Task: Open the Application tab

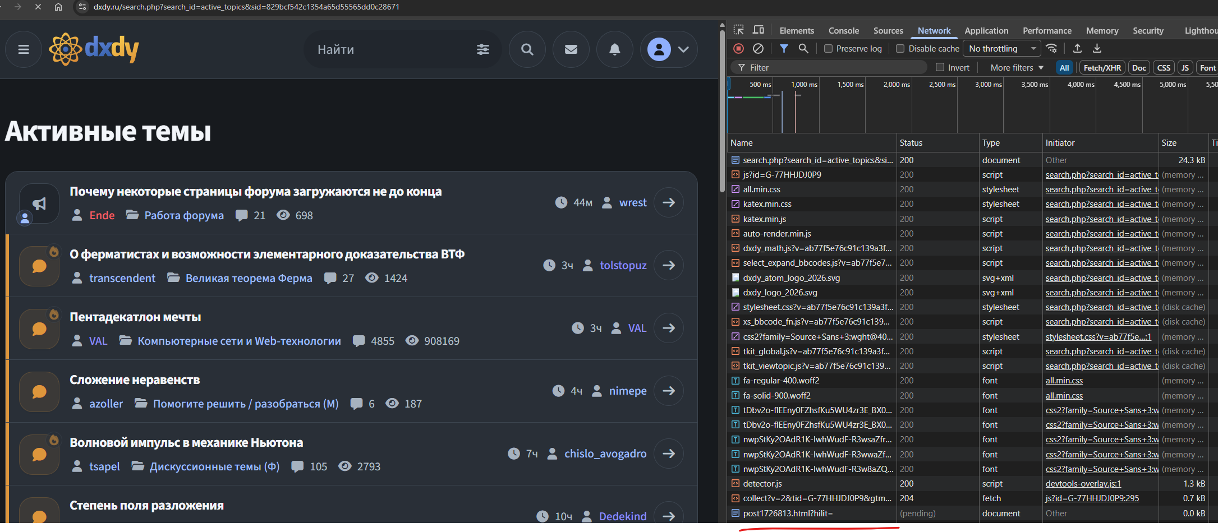Action: pyautogui.click(x=986, y=31)
